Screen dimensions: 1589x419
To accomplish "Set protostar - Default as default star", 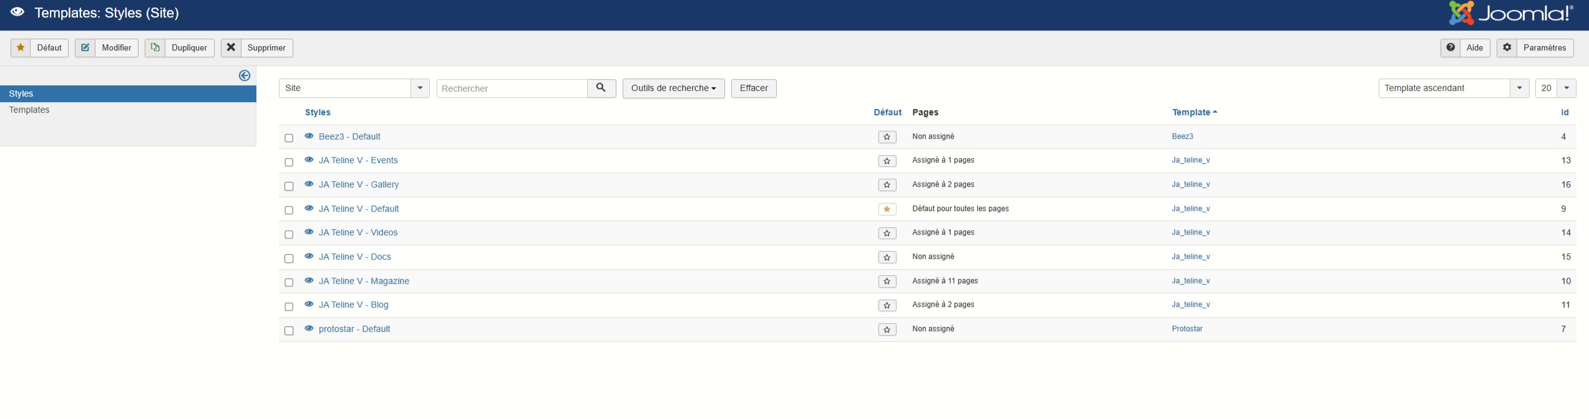I will tap(887, 329).
